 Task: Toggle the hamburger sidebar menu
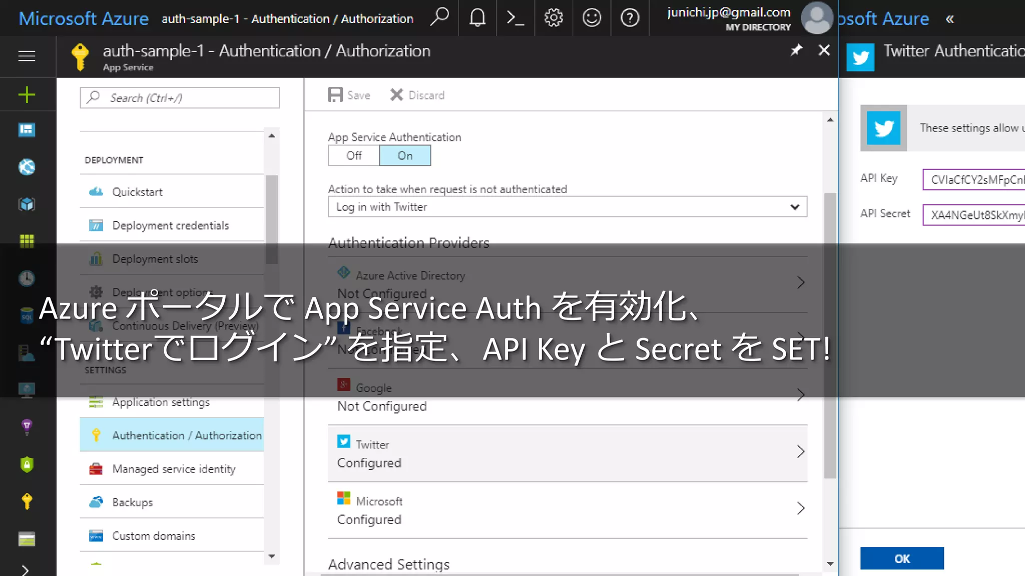pos(27,56)
